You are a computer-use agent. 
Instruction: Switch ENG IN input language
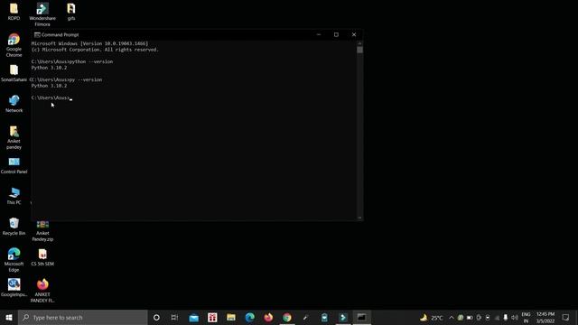526,317
